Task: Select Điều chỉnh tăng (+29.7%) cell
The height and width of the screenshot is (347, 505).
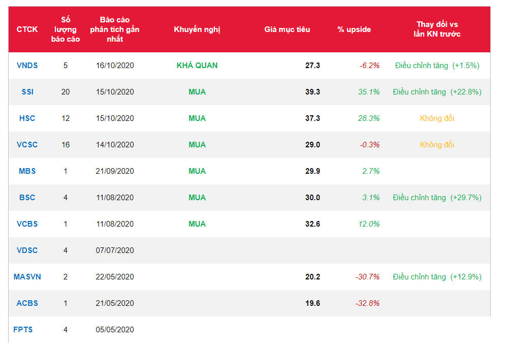Action: tap(437, 198)
